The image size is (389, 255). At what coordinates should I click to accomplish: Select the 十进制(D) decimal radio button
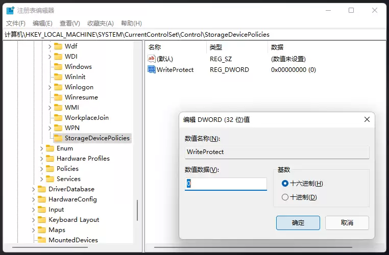pyautogui.click(x=285, y=197)
